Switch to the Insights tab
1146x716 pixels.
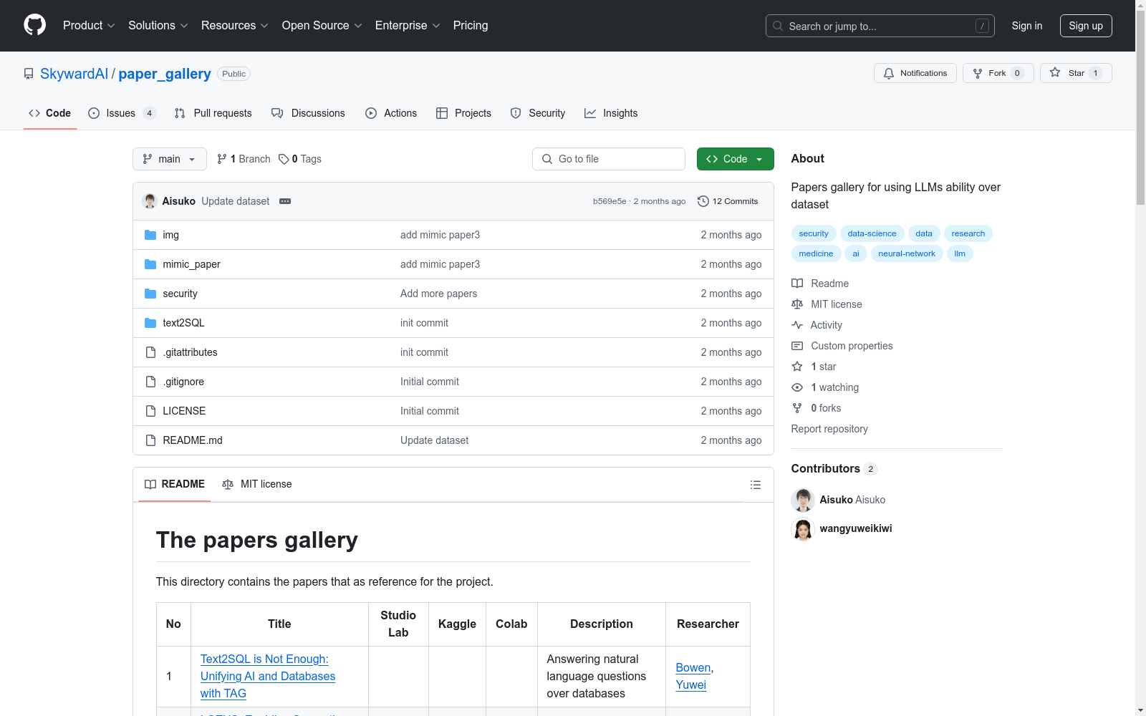611,113
